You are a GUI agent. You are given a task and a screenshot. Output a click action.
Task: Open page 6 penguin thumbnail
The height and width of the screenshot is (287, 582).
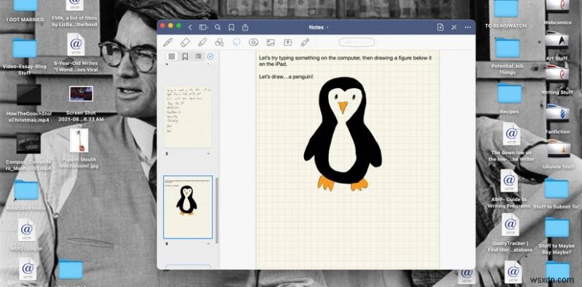point(188,207)
